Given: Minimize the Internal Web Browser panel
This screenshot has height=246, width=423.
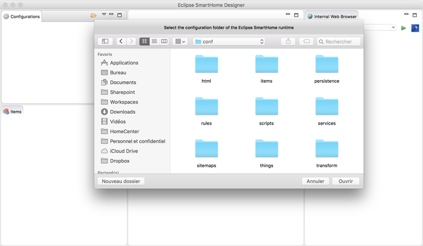Looking at the screenshot, I should click(x=406, y=14).
